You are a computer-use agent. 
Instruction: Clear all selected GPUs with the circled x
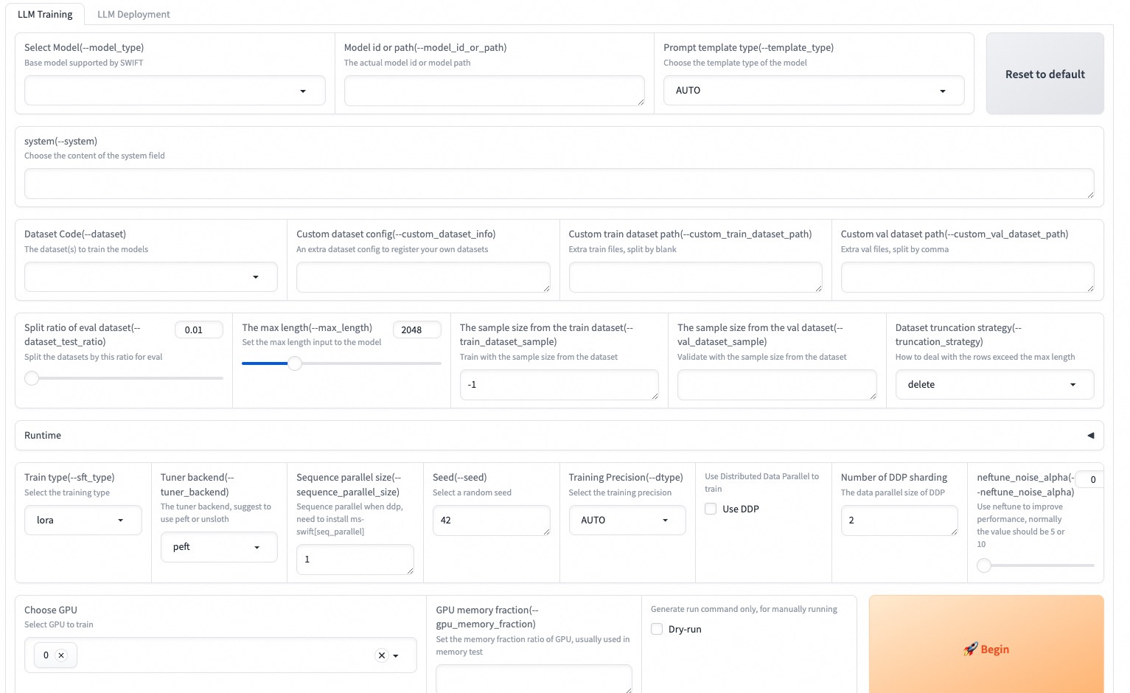[x=381, y=655]
